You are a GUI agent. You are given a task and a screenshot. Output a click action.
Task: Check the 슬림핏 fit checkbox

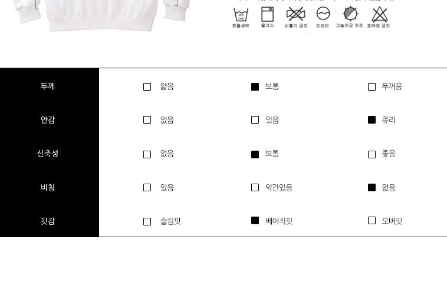[x=147, y=222]
